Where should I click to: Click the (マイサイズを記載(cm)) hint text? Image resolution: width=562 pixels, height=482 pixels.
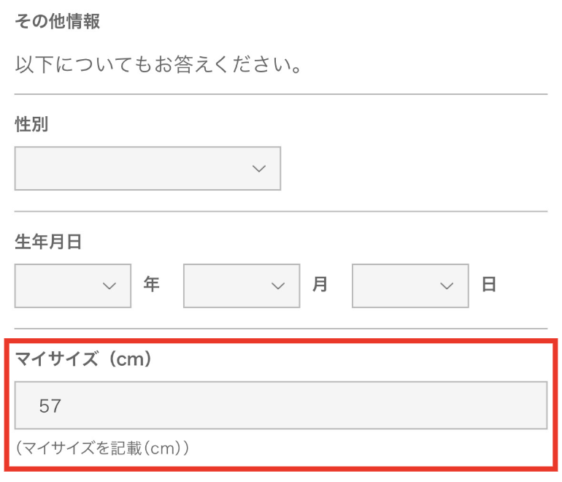(103, 448)
